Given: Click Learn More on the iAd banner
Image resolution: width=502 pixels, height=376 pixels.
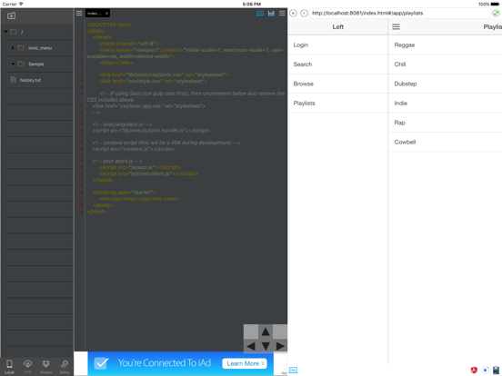Looking at the screenshot, I should (x=245, y=363).
